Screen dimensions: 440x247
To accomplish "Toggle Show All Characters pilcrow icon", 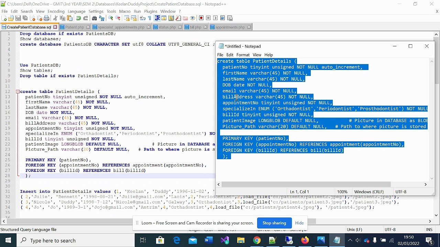I will pos(150,18).
